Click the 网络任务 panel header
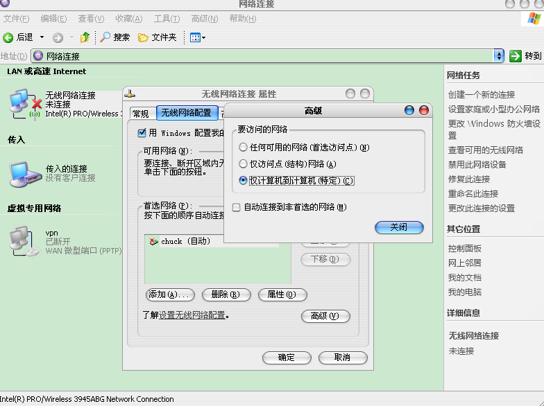 464,75
